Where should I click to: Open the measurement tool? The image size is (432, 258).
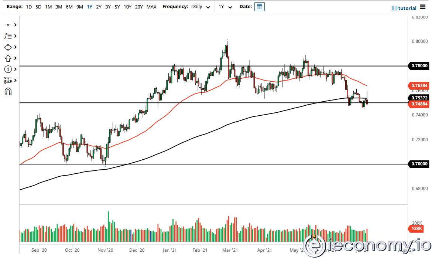click(7, 80)
